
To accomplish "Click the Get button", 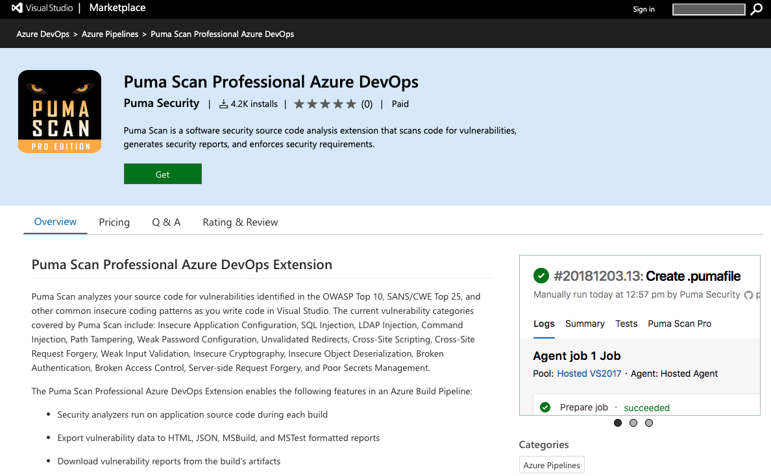I will pyautogui.click(x=162, y=174).
